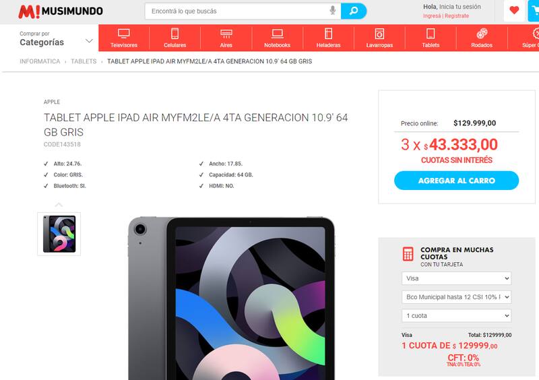Image resolution: width=539 pixels, height=380 pixels.
Task: Expand the Comprar por Categorías menu
Action: point(56,38)
